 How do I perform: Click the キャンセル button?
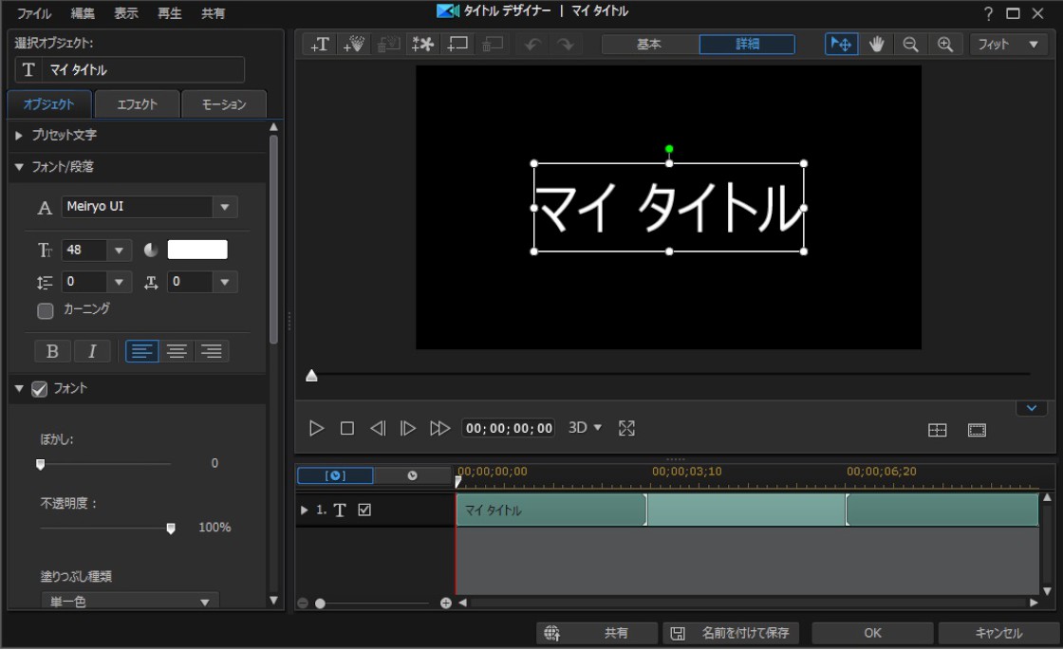pos(998,633)
